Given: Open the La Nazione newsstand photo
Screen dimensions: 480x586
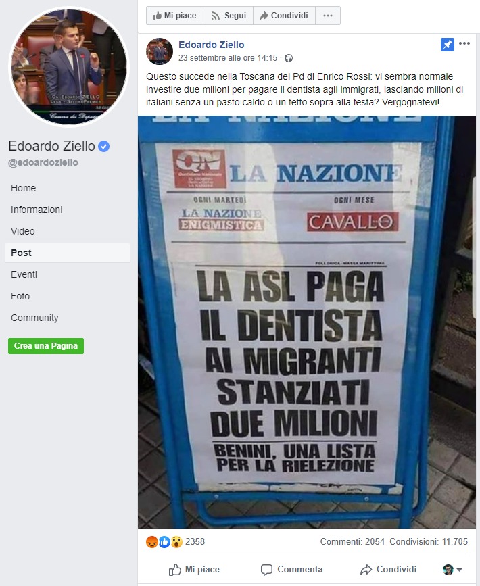Looking at the screenshot, I should coord(307,322).
